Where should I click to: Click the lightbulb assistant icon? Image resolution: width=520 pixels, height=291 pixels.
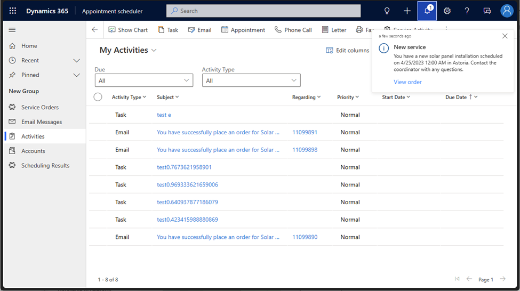387,11
